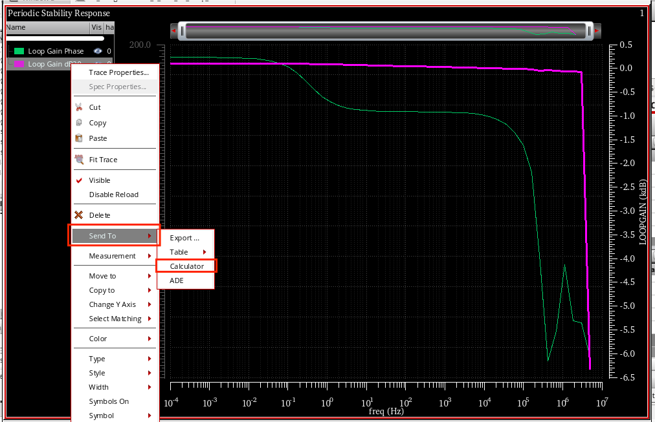
Task: Select Calculator from the Send To submenu
Action: 186,266
